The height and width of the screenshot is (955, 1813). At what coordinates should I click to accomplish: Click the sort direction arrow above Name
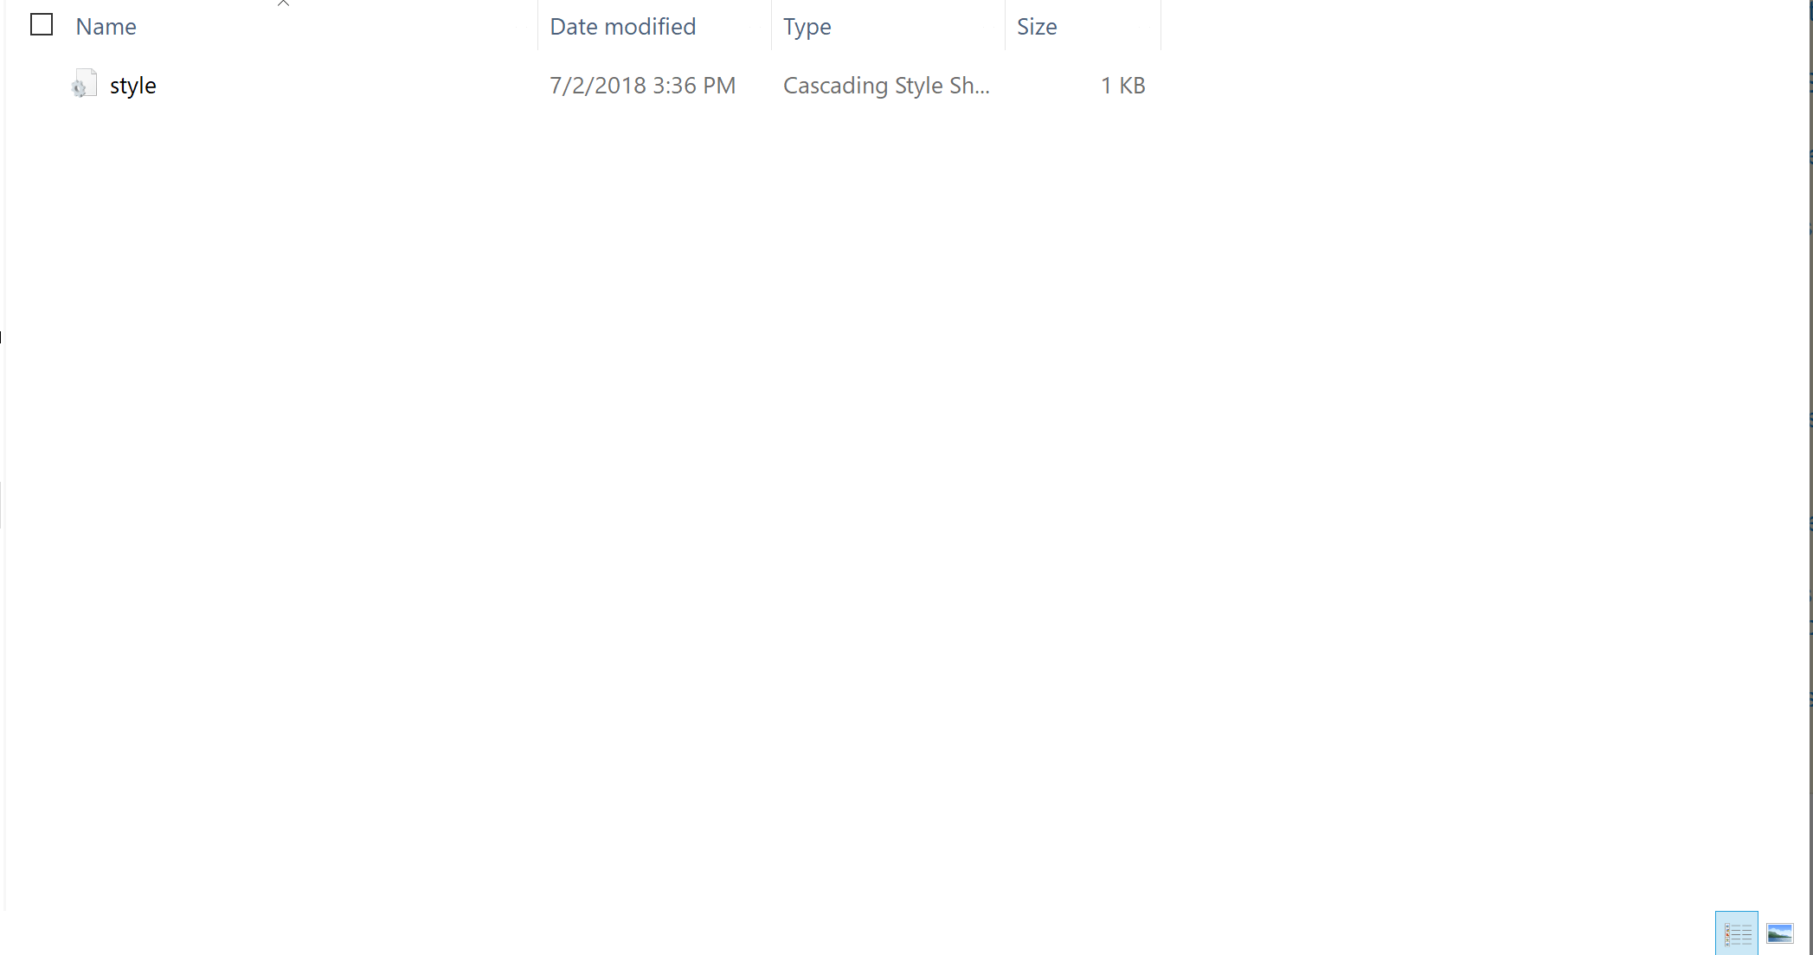283,3
